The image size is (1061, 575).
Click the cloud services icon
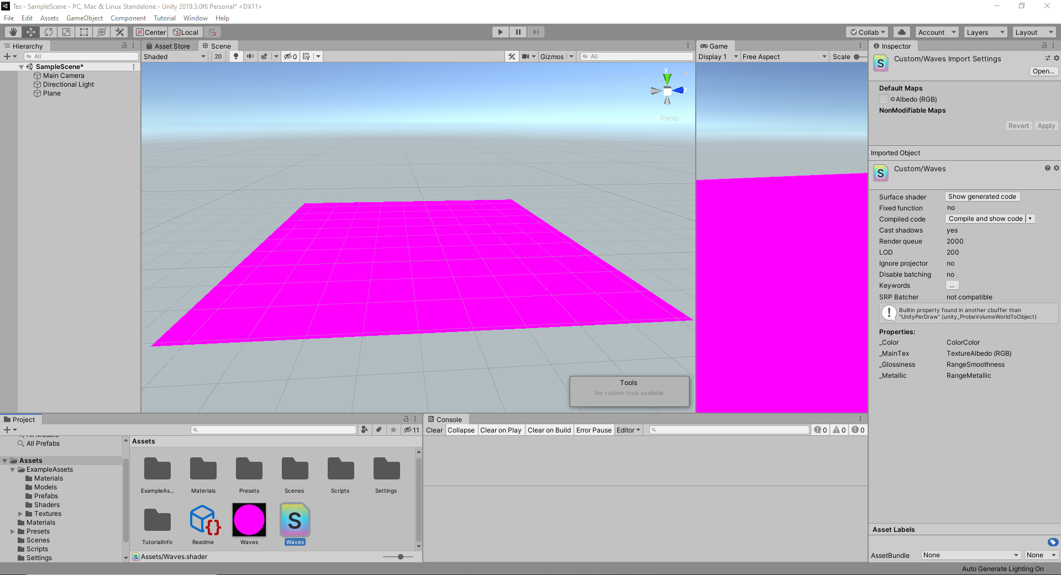coord(902,32)
